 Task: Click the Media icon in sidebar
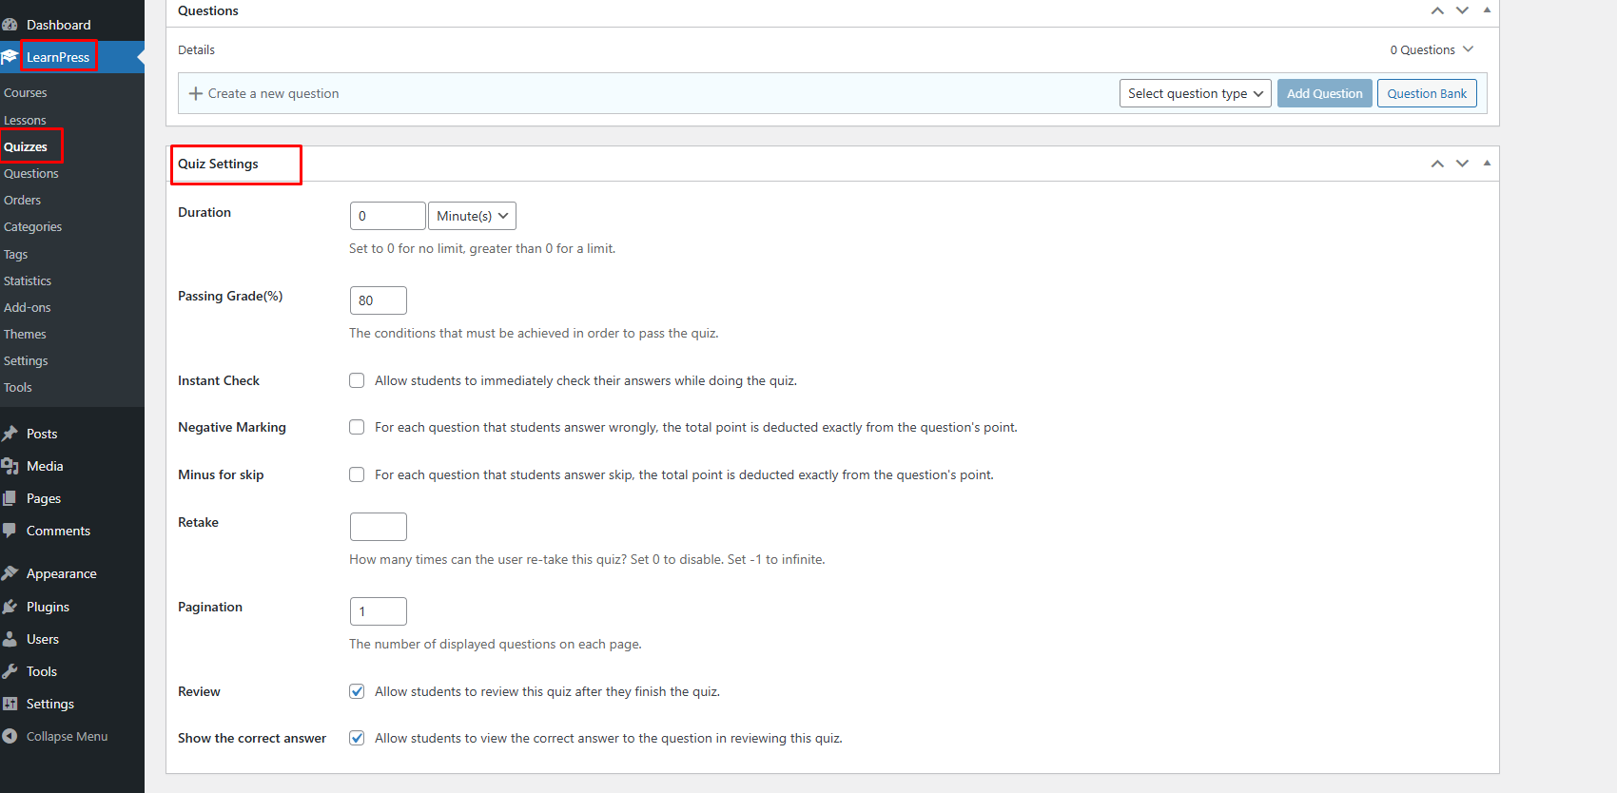pyautogui.click(x=10, y=466)
